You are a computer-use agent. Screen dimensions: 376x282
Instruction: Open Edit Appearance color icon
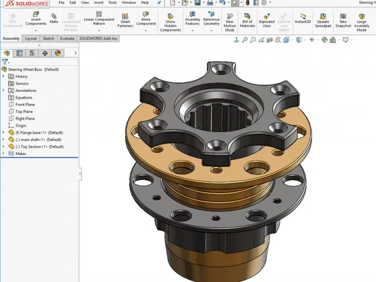[x=324, y=40]
